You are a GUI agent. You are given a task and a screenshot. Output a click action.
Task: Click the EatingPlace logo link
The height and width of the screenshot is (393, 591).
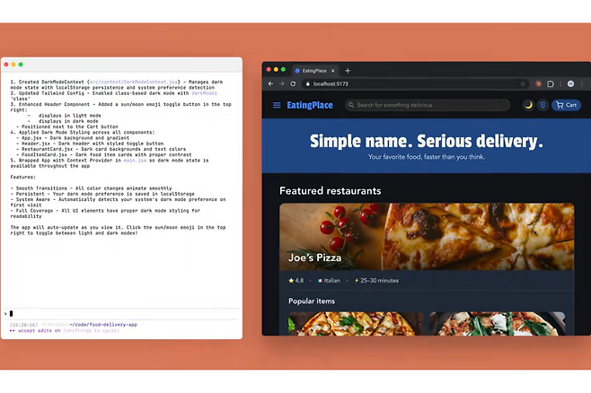(309, 105)
